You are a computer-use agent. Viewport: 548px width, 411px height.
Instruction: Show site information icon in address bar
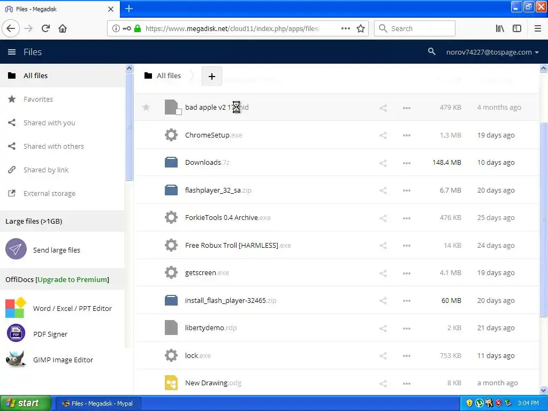coord(116,28)
